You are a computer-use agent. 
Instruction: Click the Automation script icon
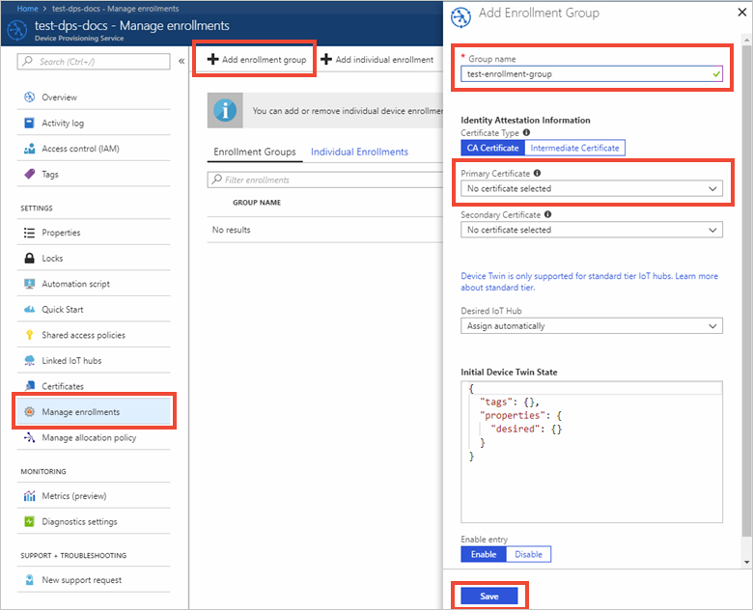[x=29, y=284]
